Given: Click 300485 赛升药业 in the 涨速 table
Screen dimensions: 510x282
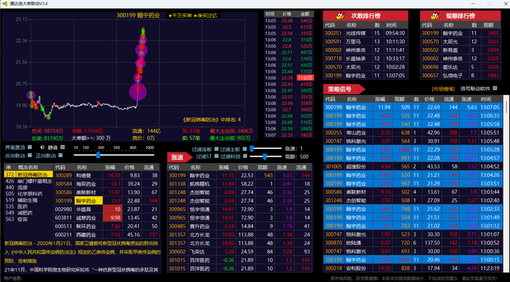Looking at the screenshot, I should (239, 226).
